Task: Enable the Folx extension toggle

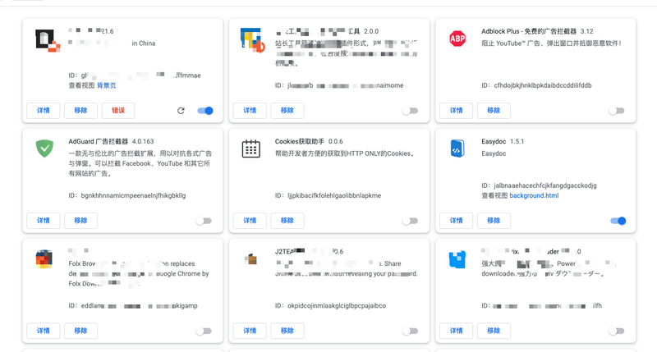Action: pyautogui.click(x=204, y=331)
